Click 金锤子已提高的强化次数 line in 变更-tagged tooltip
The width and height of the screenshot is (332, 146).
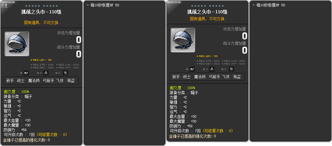pos(27,140)
